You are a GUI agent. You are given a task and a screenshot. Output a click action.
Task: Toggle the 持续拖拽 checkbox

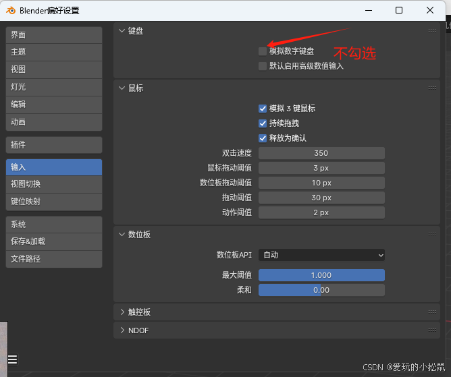[263, 123]
